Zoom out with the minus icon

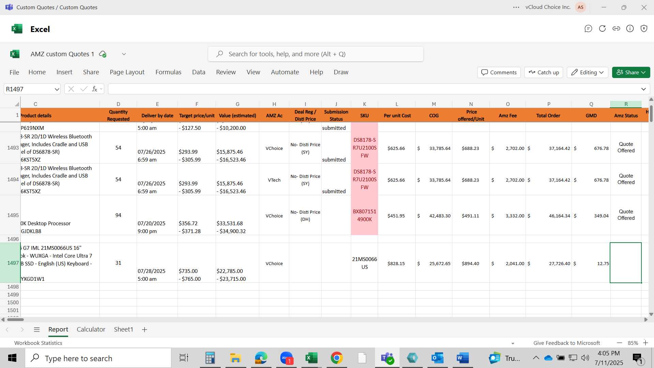619,343
